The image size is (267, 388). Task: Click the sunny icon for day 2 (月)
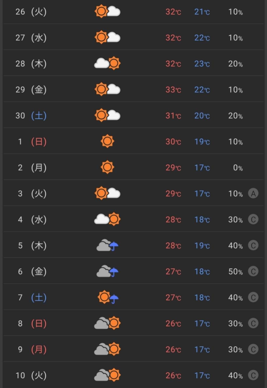tap(107, 167)
